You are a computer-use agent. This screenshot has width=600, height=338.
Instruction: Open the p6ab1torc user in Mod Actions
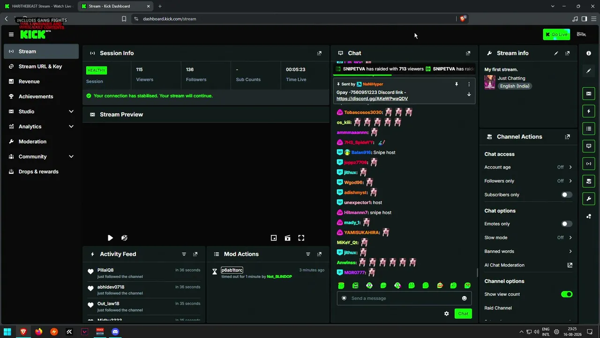(x=232, y=270)
